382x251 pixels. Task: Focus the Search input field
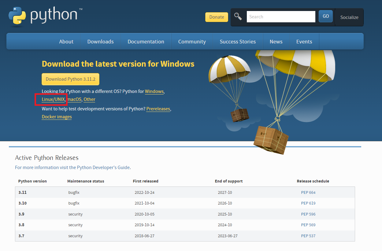[x=281, y=17]
